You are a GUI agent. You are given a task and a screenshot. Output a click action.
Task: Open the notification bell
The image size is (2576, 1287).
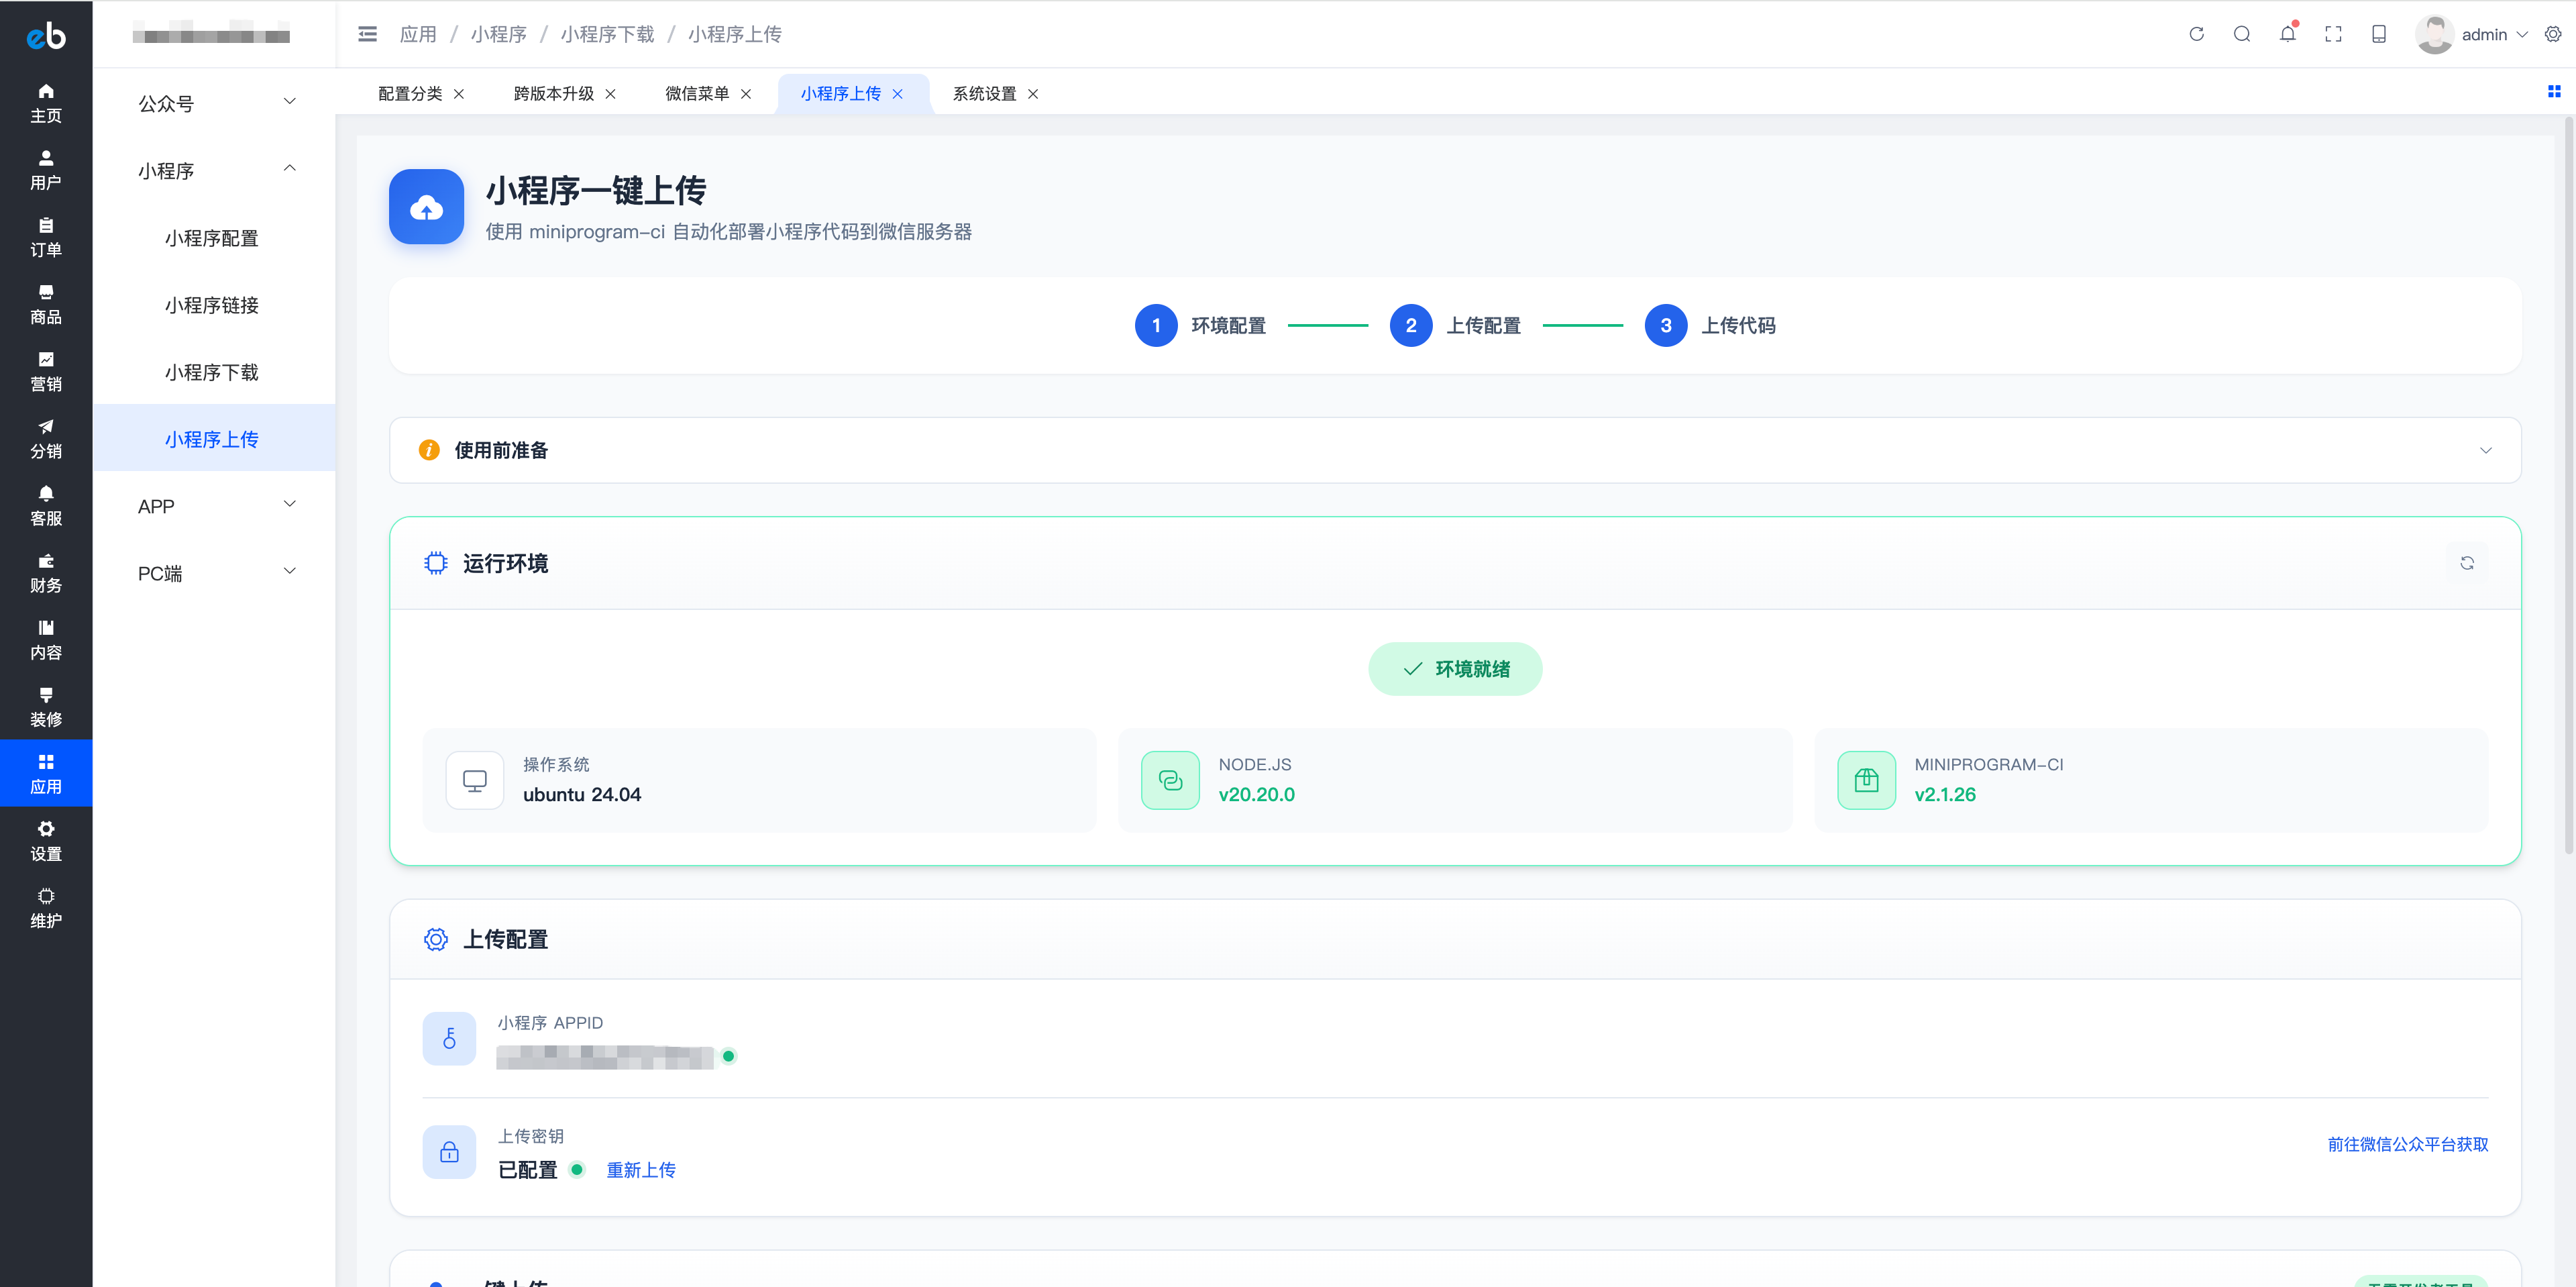click(x=2287, y=34)
